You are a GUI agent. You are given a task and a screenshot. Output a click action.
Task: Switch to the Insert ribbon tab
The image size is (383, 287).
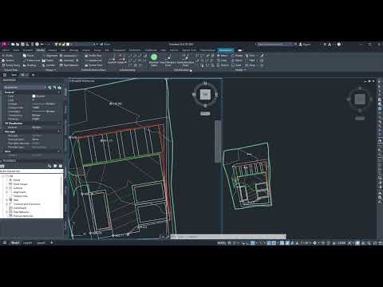tap(17, 50)
